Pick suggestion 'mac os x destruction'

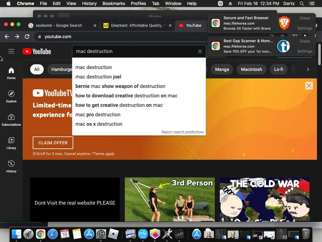(x=139, y=124)
